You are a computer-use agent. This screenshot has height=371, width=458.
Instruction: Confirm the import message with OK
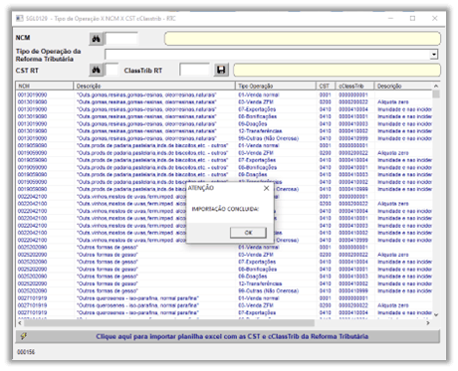click(x=248, y=233)
